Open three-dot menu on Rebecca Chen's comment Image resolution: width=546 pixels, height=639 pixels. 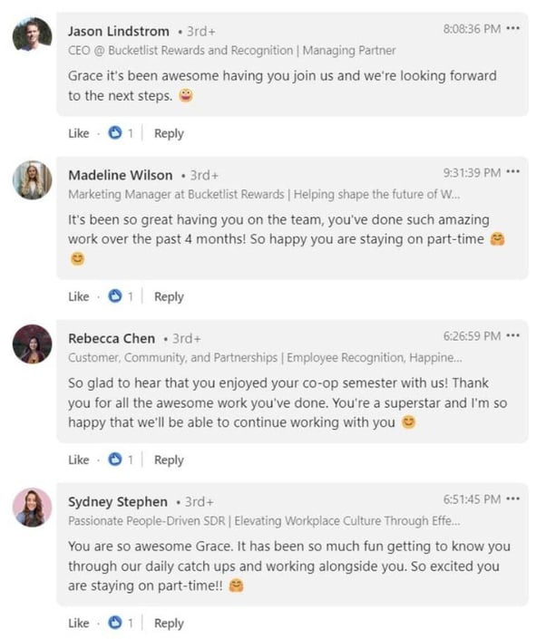pos(513,335)
